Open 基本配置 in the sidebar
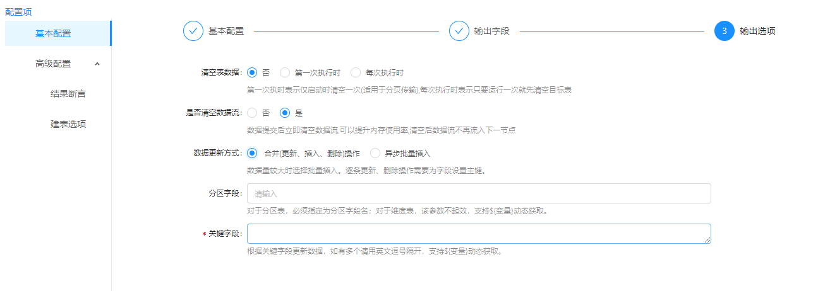Screen dimensions: 818x291 click(x=53, y=33)
